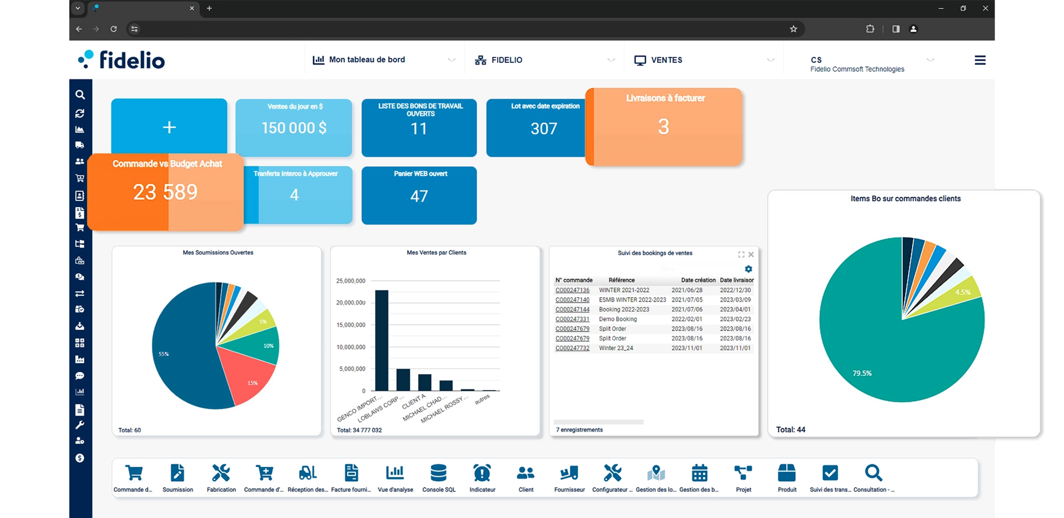Screen dimensions: 1064x518
Task: Open order CO000247136 from bookings list
Action: (573, 290)
